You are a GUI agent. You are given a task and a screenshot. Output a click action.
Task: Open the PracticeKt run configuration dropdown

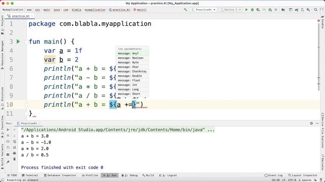(x=204, y=10)
